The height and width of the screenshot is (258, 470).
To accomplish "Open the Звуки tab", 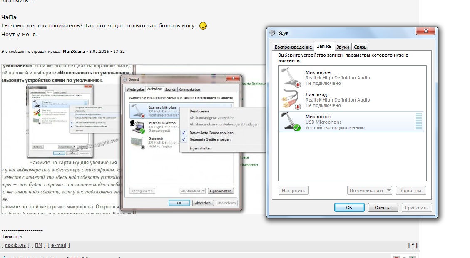I will click(x=343, y=47).
